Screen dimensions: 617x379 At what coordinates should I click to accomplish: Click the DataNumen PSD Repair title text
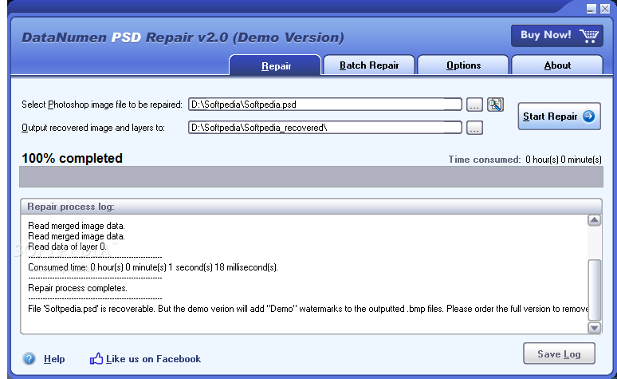tap(183, 38)
